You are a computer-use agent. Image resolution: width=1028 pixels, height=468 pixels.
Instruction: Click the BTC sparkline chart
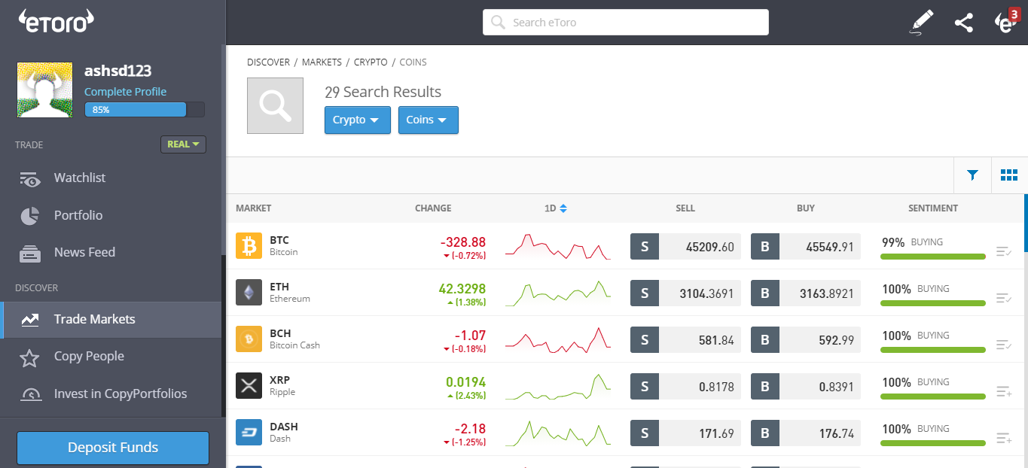point(558,247)
